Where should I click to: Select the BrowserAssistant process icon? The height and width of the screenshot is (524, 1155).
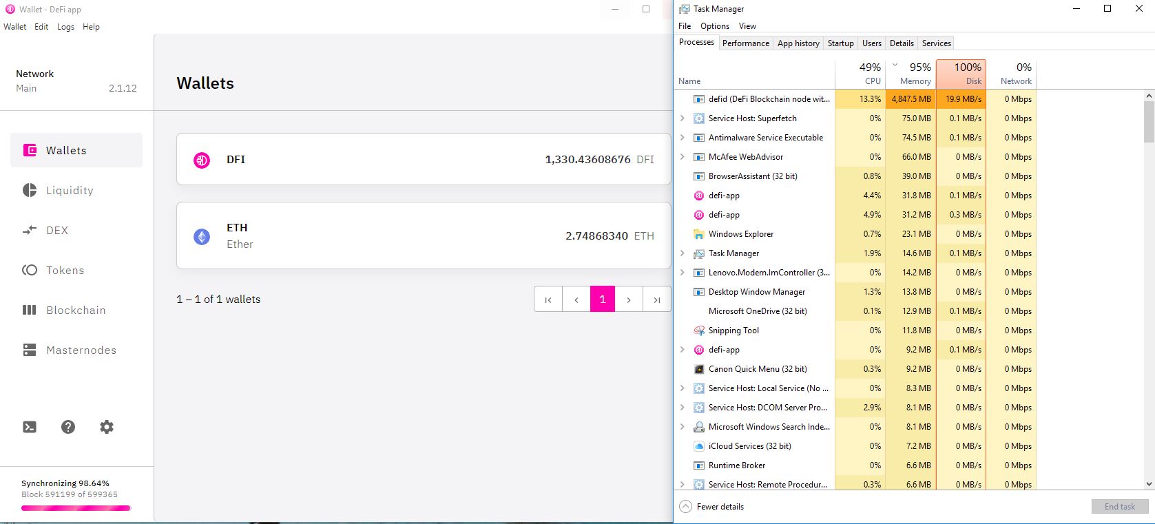tap(699, 176)
